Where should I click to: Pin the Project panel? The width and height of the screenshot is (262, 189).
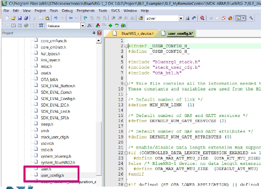[94, 33]
